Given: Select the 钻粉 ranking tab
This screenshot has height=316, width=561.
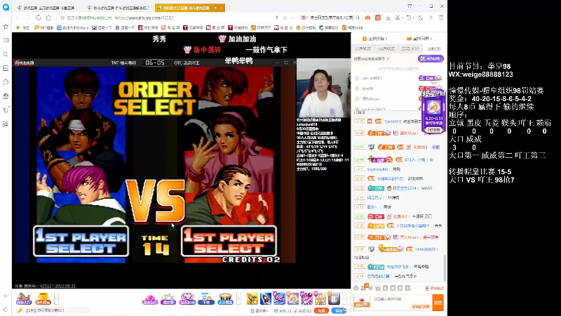Looking at the screenshot, I should click(x=433, y=48).
